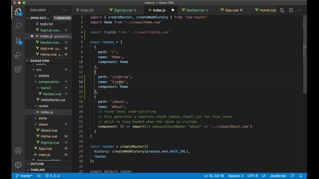Screen dimensions: 319x179
Task: Open the Source Control view
Action: pos(18,41)
